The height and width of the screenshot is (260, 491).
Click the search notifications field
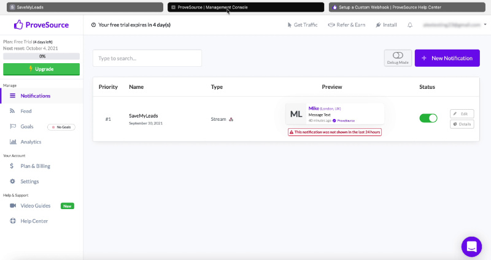coord(147,58)
